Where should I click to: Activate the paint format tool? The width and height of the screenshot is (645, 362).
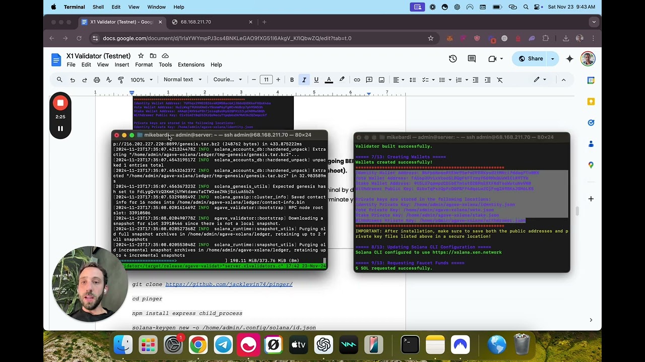(121, 79)
